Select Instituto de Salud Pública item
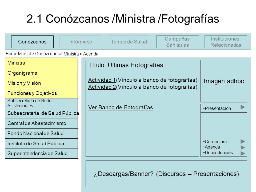This screenshot has height=192, width=256. click(x=42, y=143)
